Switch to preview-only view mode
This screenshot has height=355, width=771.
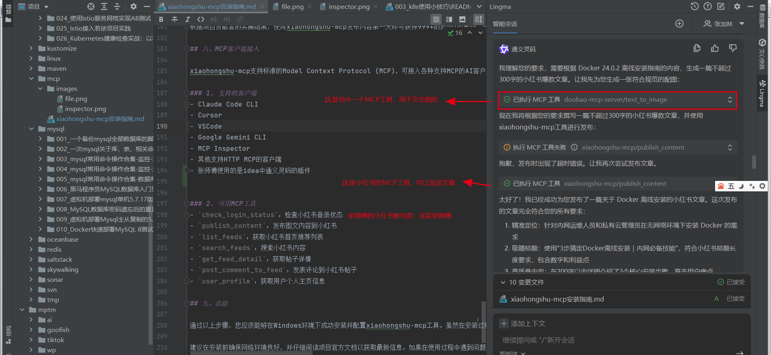(462, 19)
